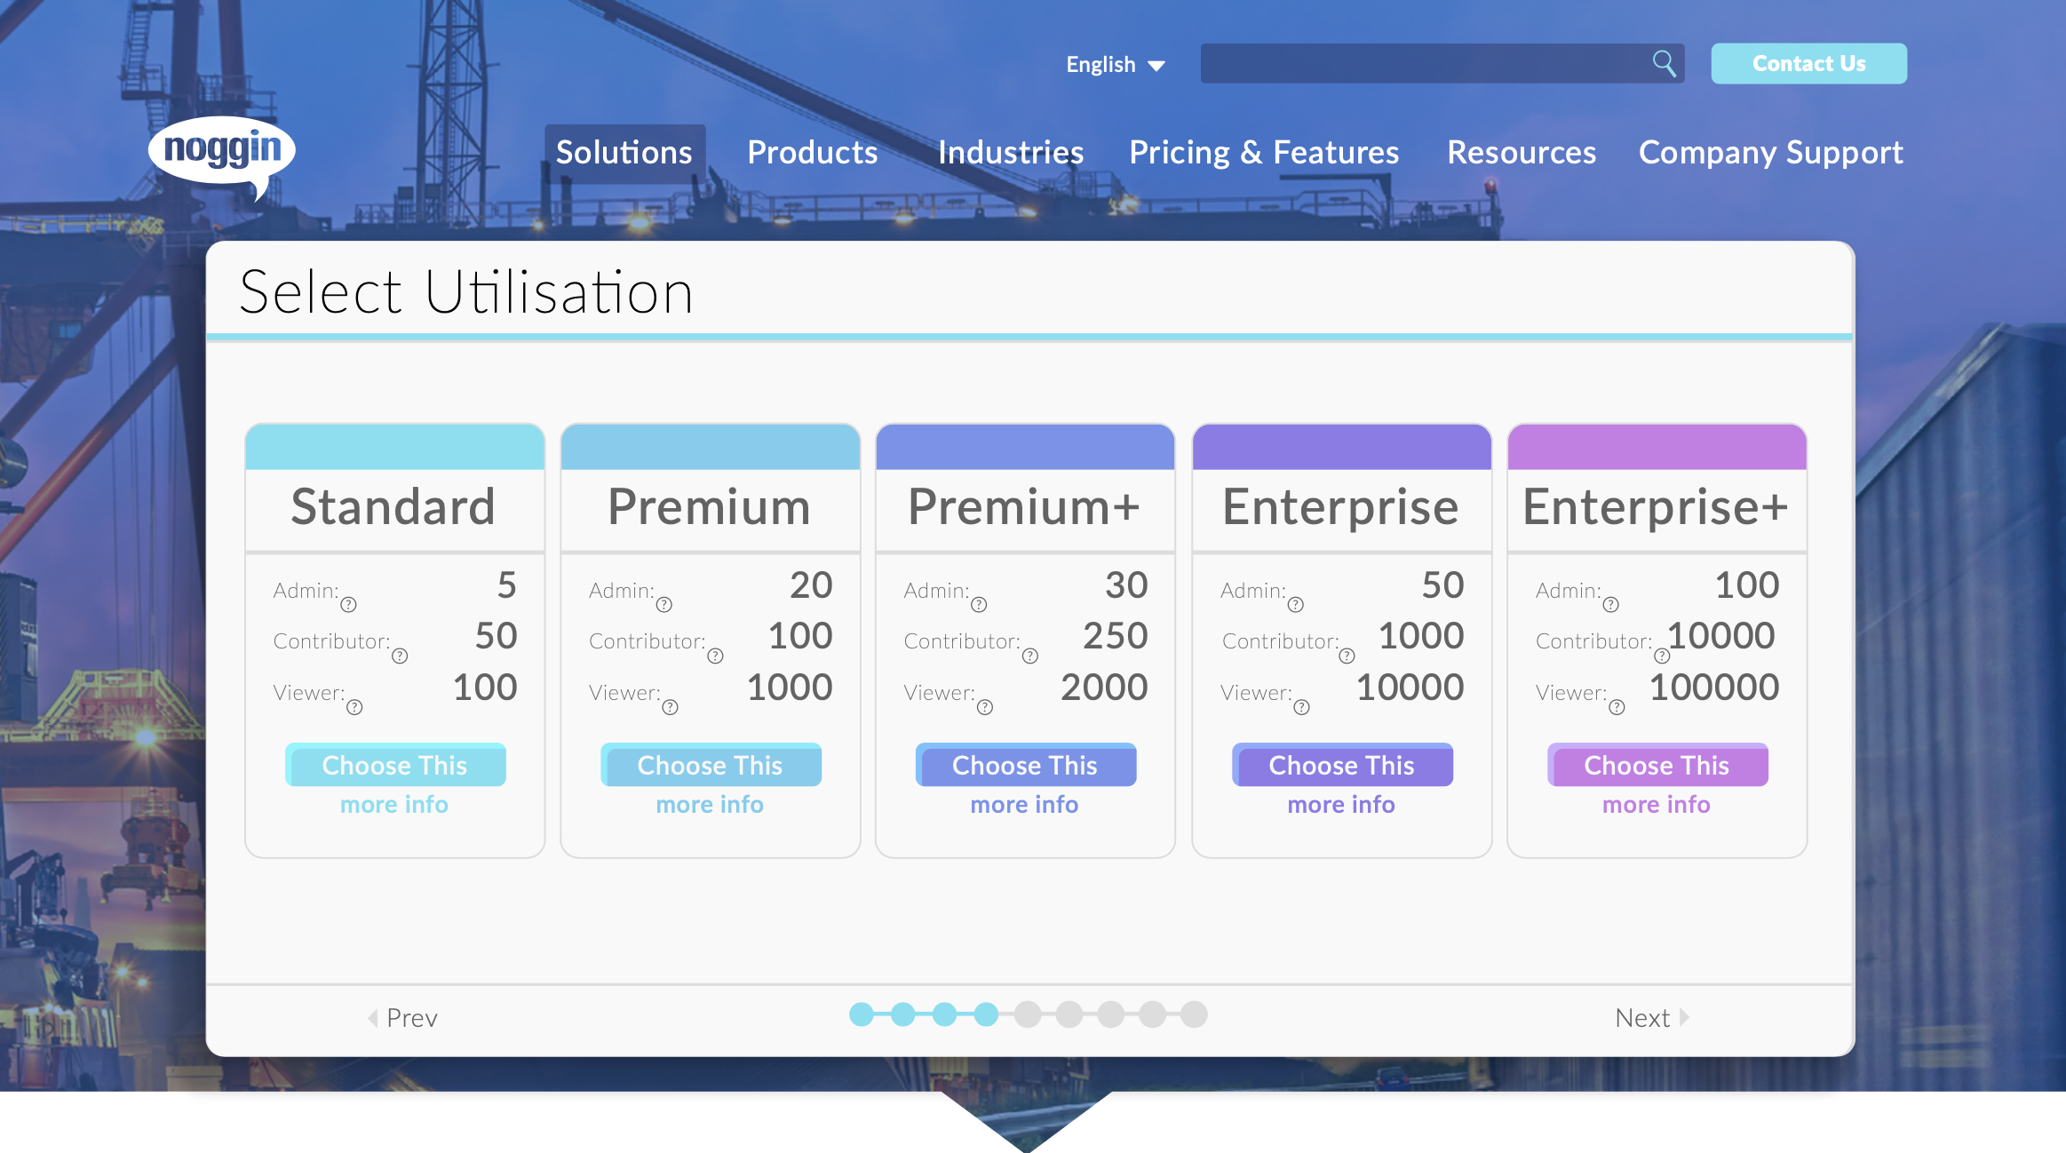Choose the Enterprise+ plan
This screenshot has height=1153, width=2066.
1657,765
